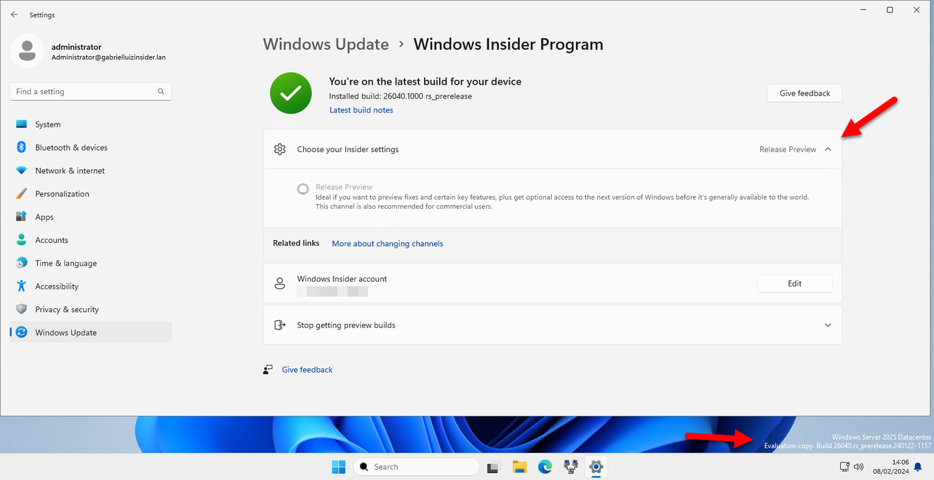
Task: Click the Stop getting preview builds exit icon
Action: coord(279,325)
